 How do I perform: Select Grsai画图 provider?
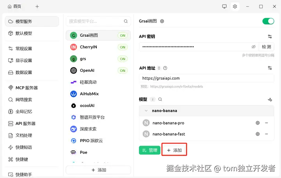(x=98, y=35)
